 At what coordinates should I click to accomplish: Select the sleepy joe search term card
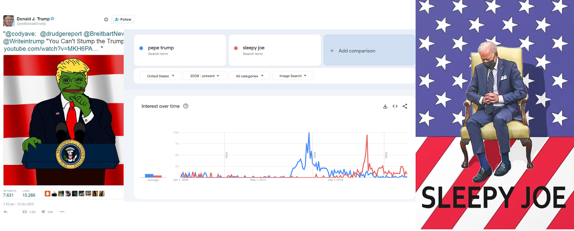pyautogui.click(x=275, y=50)
